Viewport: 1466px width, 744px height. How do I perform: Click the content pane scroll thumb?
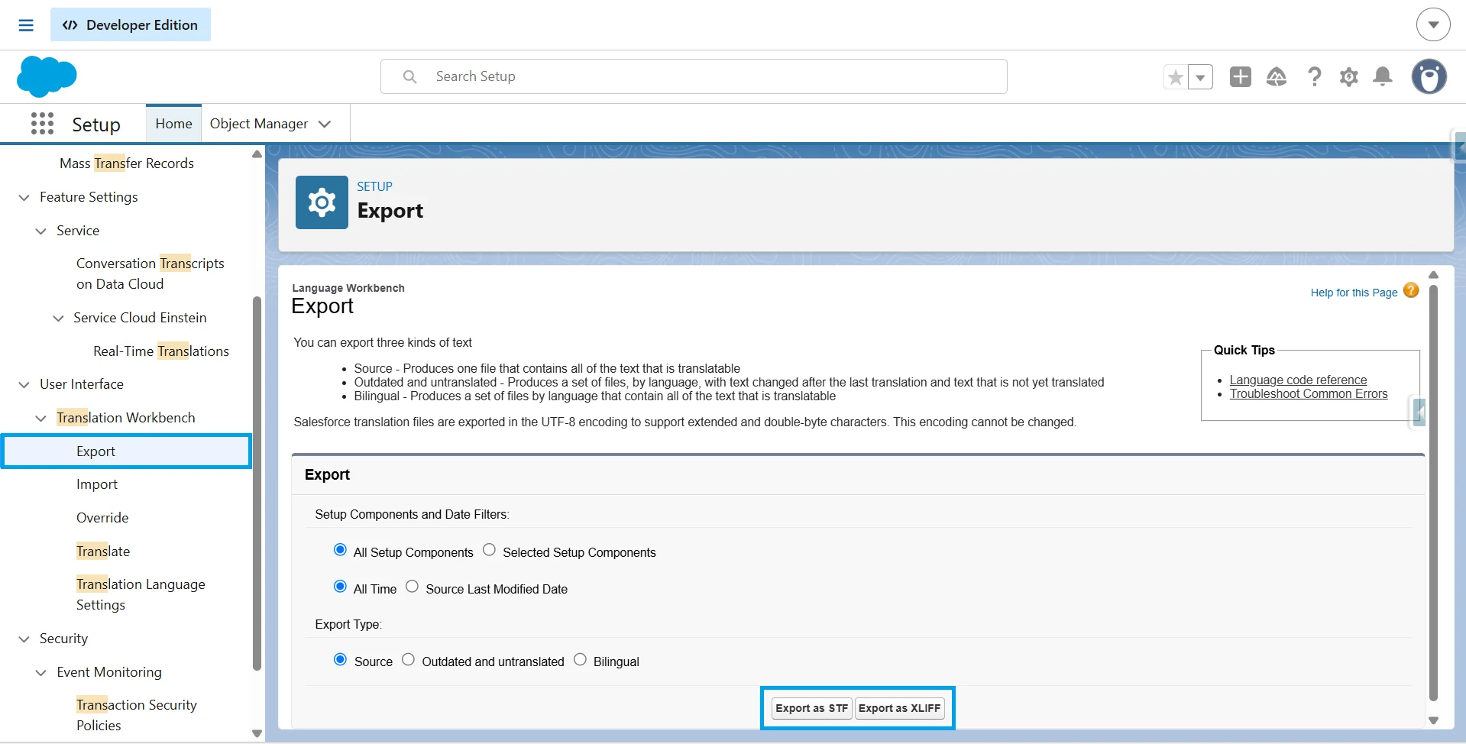1433,493
